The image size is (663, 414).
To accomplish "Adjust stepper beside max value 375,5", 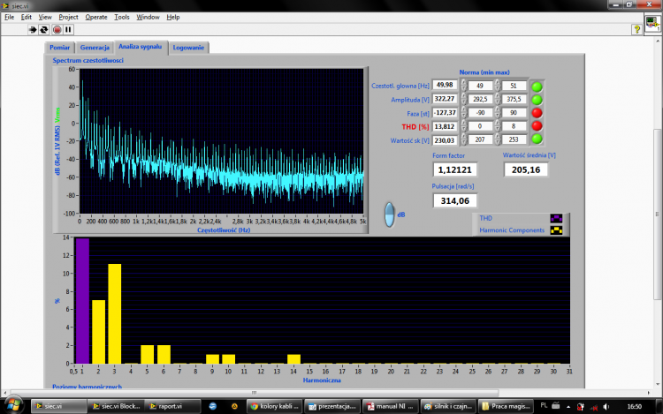I will tap(498, 99).
